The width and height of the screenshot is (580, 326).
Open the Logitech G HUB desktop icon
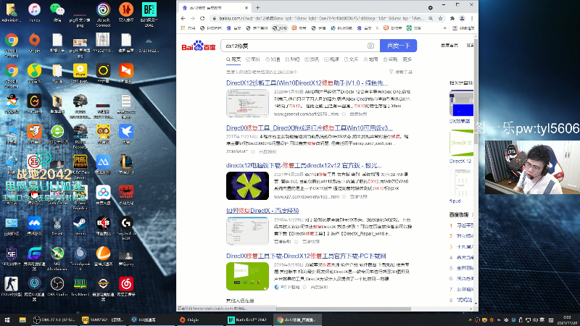click(126, 227)
